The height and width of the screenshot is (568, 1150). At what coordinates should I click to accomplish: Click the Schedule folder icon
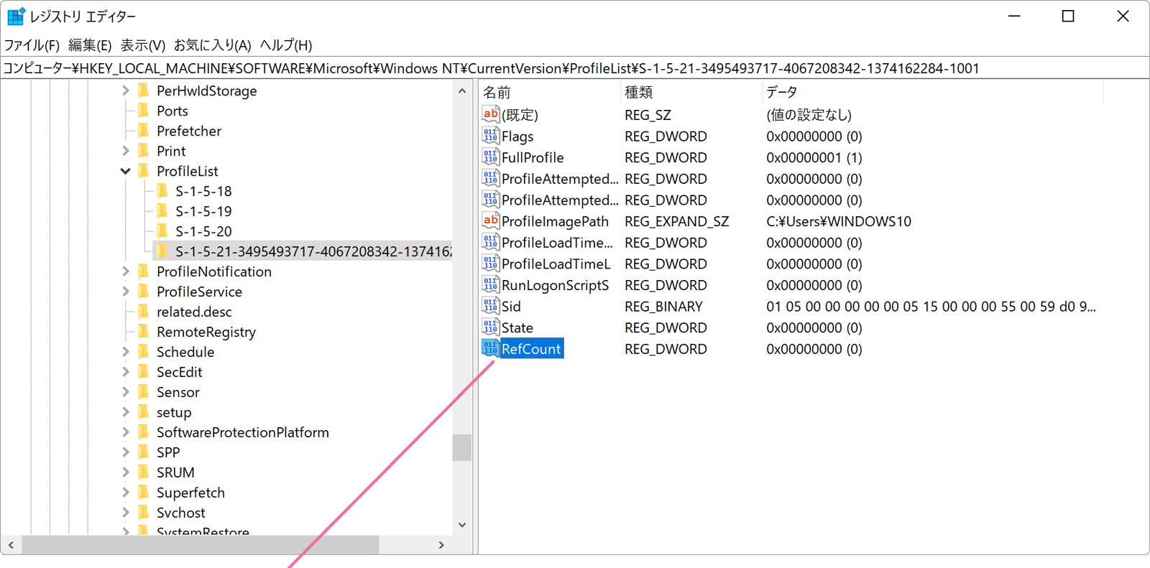click(x=144, y=352)
